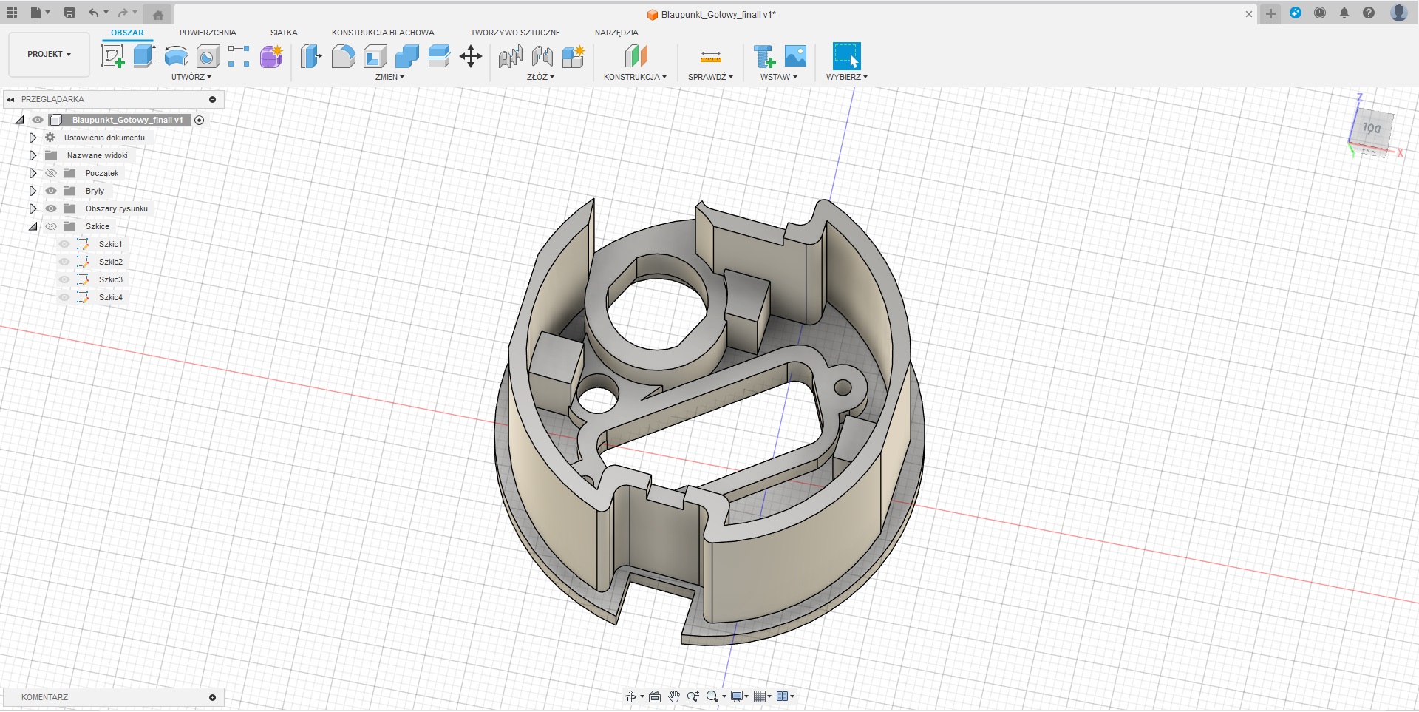Select the Extrude tool
This screenshot has width=1419, height=712.
tap(144, 56)
